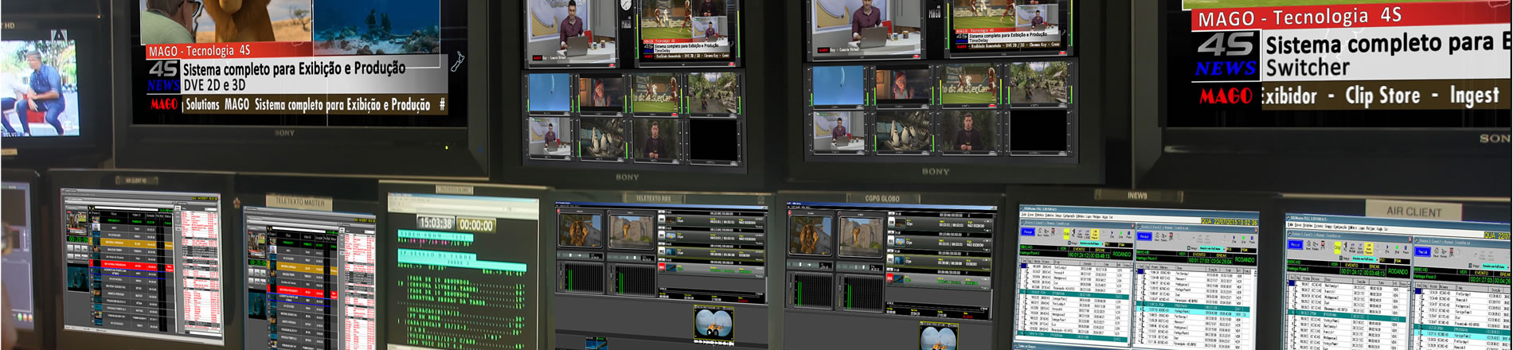Viewport: 1513px width, 350px height.
Task: Click the yellow toolbar button on the iNews monitor
Action: (1066, 233)
